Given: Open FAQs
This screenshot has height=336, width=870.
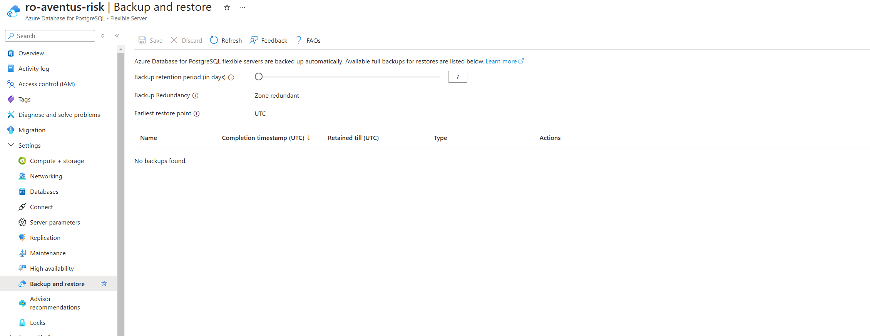Looking at the screenshot, I should coord(308,40).
